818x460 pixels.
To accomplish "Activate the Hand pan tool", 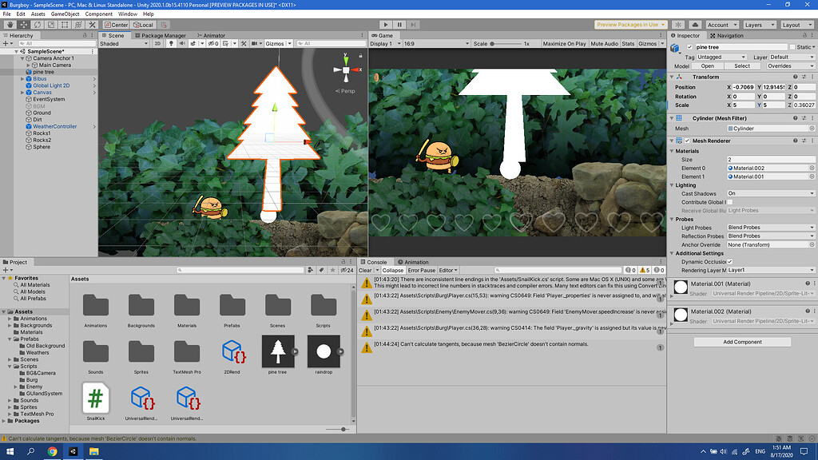I will 10,24.
